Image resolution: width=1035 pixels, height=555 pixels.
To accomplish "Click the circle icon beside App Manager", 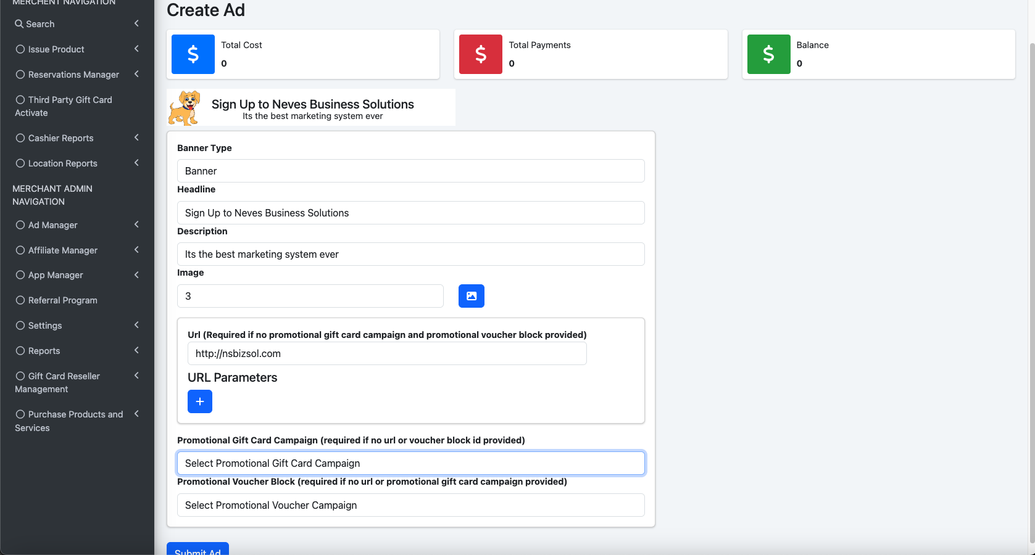I will click(20, 275).
